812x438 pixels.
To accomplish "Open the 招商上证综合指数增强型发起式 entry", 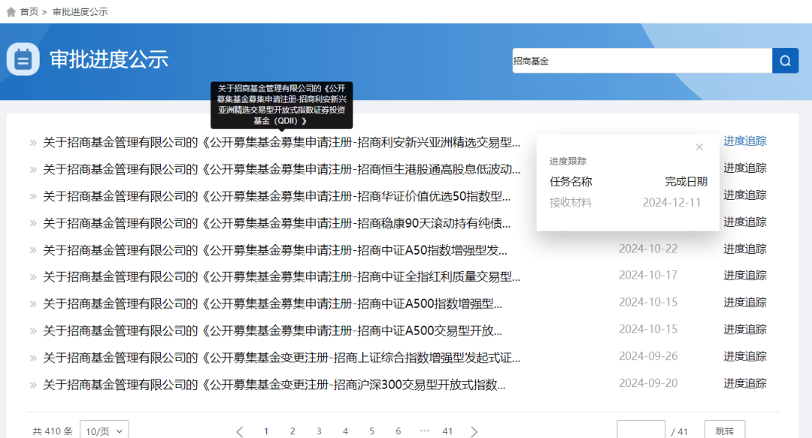I will 282,358.
